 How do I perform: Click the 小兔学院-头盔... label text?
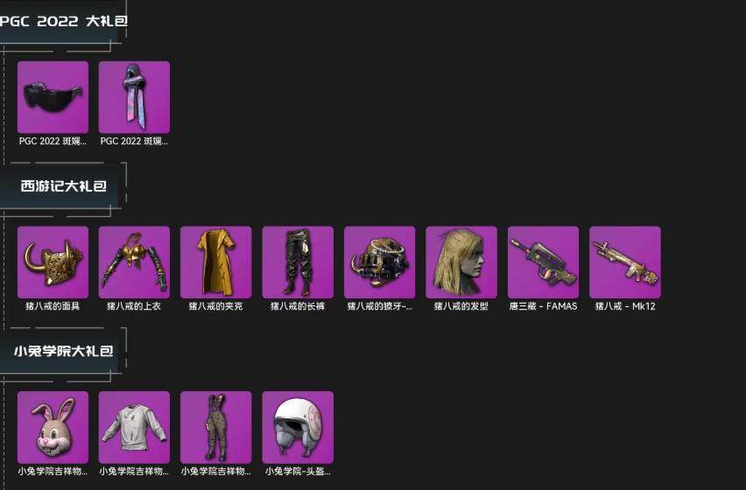click(x=298, y=472)
